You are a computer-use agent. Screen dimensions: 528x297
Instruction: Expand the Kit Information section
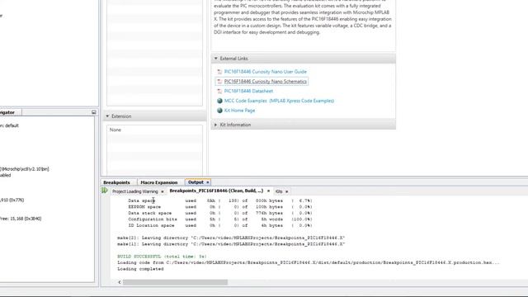point(216,125)
